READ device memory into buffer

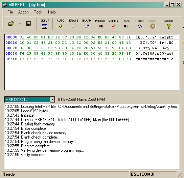point(127,24)
